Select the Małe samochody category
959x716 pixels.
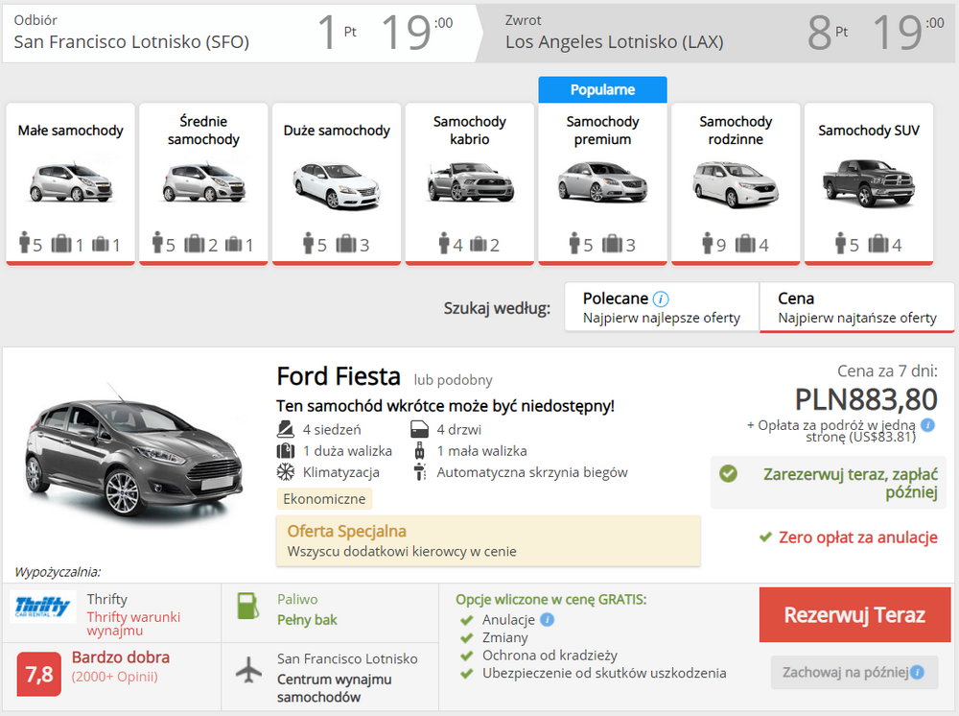click(x=70, y=182)
